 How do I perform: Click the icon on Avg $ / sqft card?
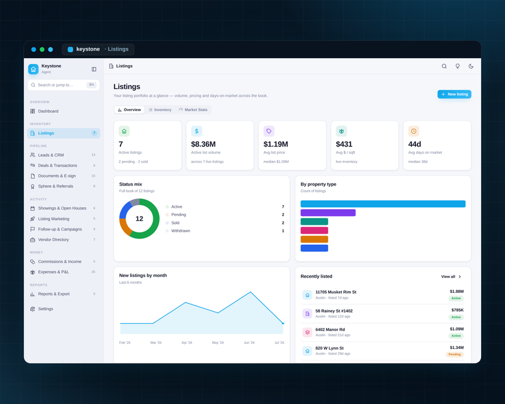tap(342, 131)
